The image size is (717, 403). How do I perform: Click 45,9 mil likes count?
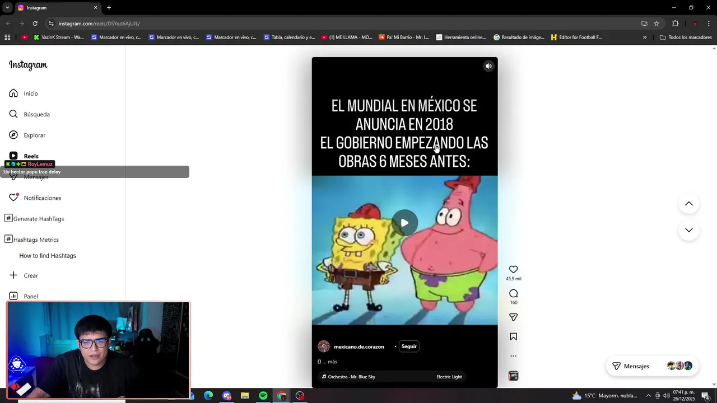pyautogui.click(x=513, y=279)
